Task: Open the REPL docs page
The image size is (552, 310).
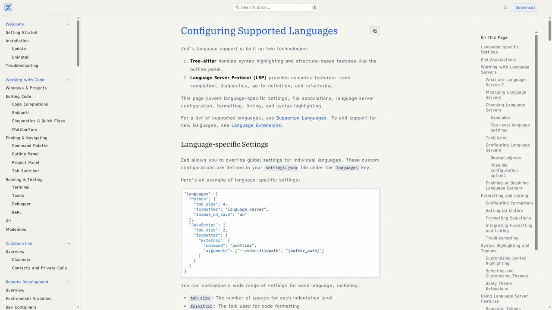Action: coord(17,212)
